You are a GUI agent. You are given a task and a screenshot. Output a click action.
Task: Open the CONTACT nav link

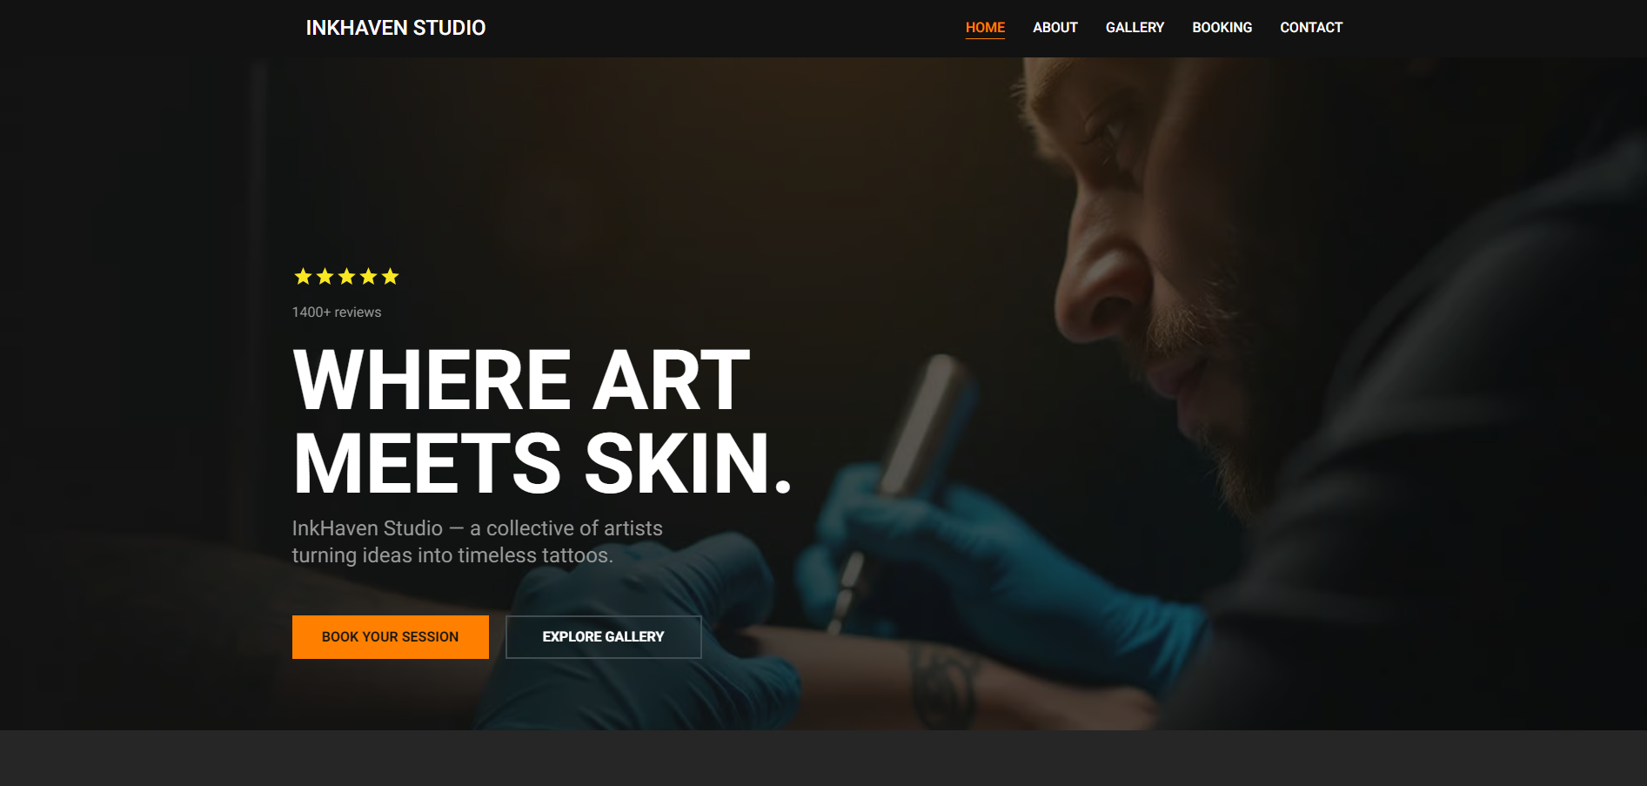click(x=1311, y=28)
